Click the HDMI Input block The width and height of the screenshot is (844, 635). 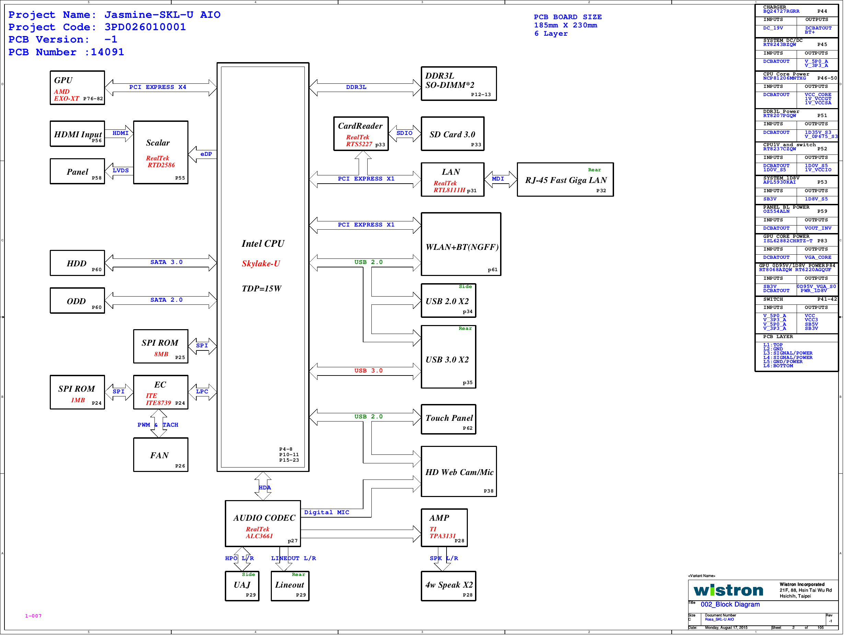[x=77, y=134]
